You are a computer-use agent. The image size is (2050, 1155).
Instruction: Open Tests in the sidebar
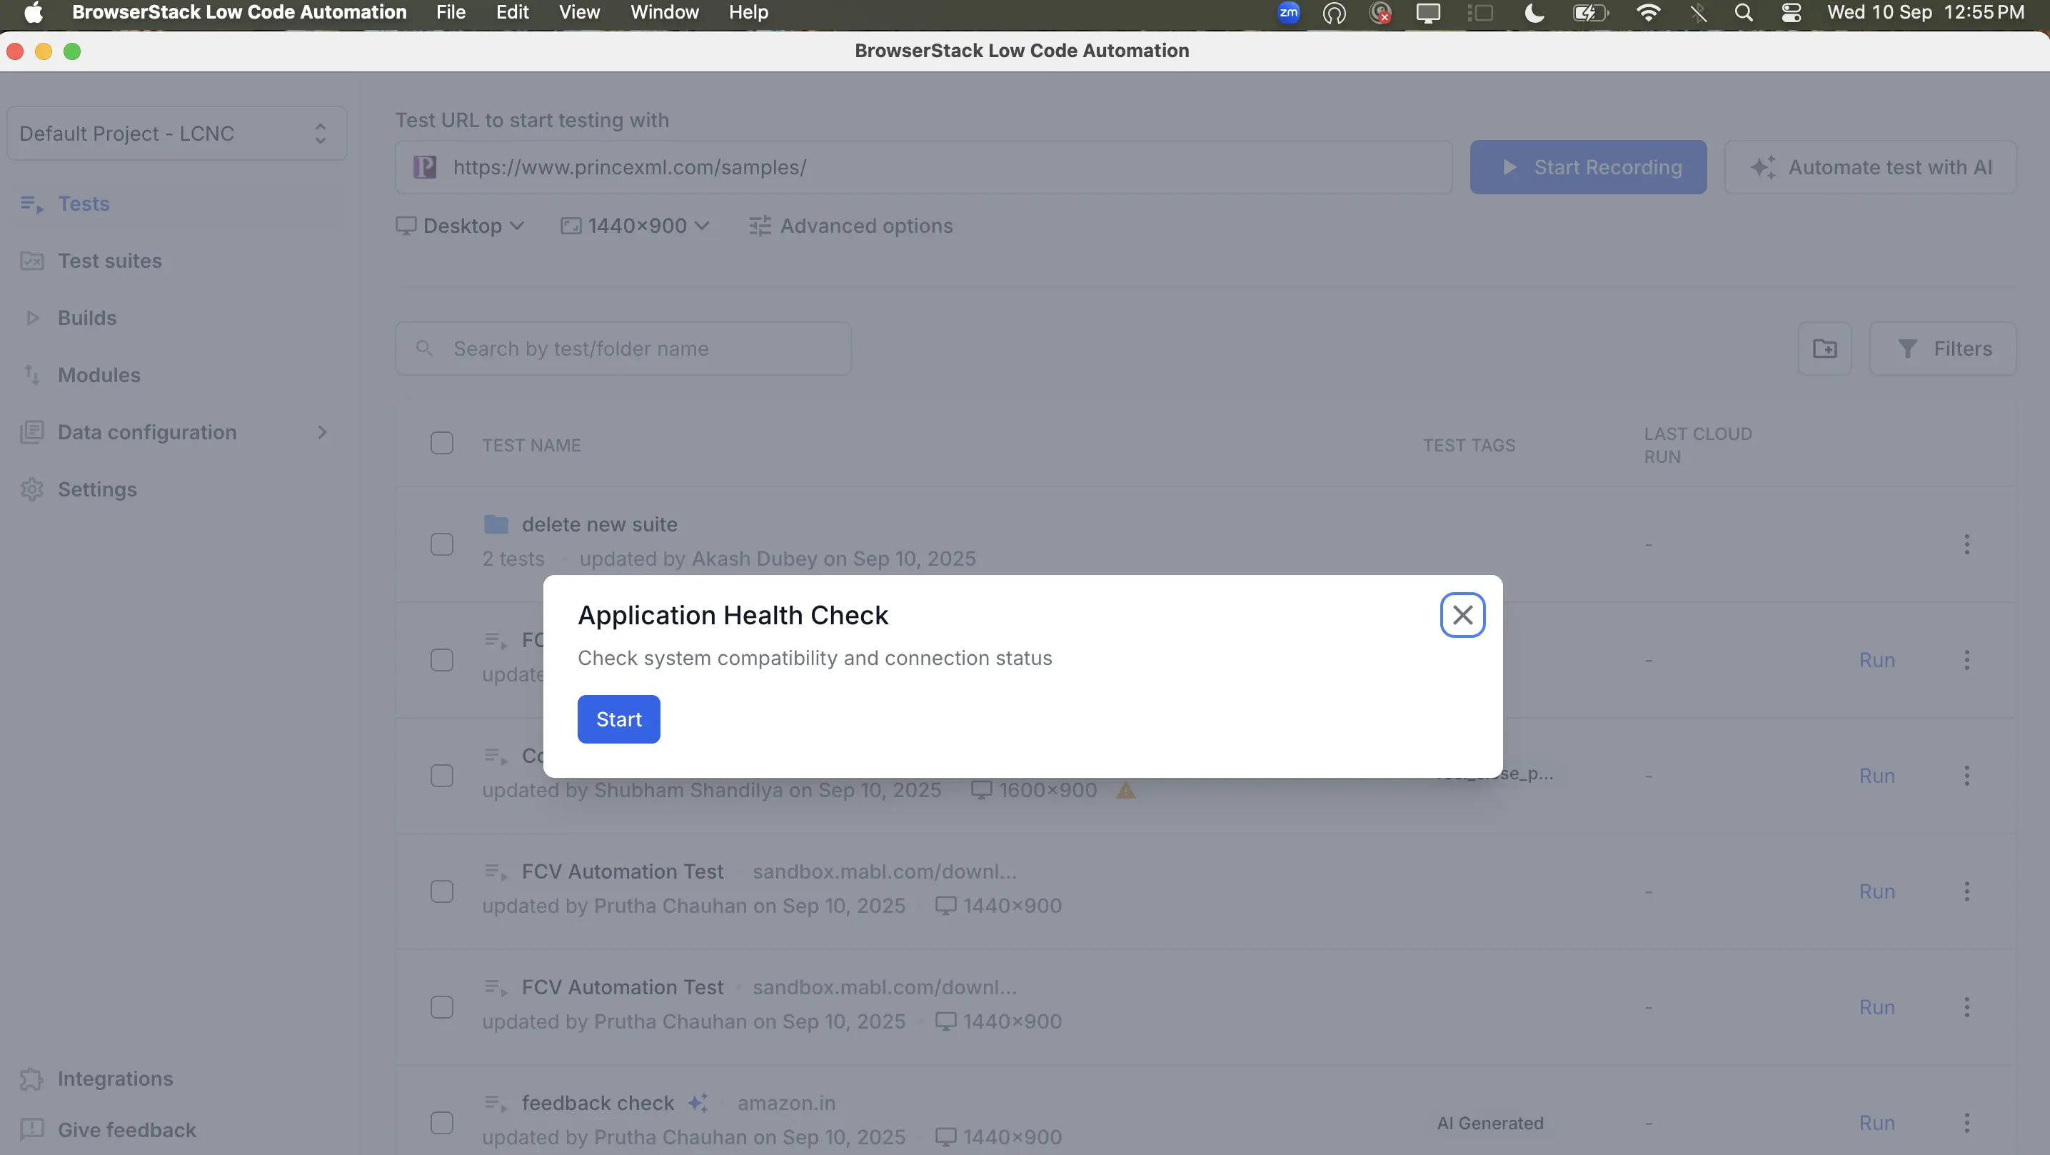[84, 204]
